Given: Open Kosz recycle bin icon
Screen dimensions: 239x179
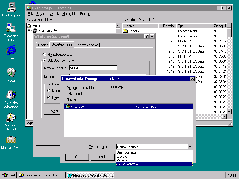Looking at the screenshot, I should pyautogui.click(x=11, y=72).
